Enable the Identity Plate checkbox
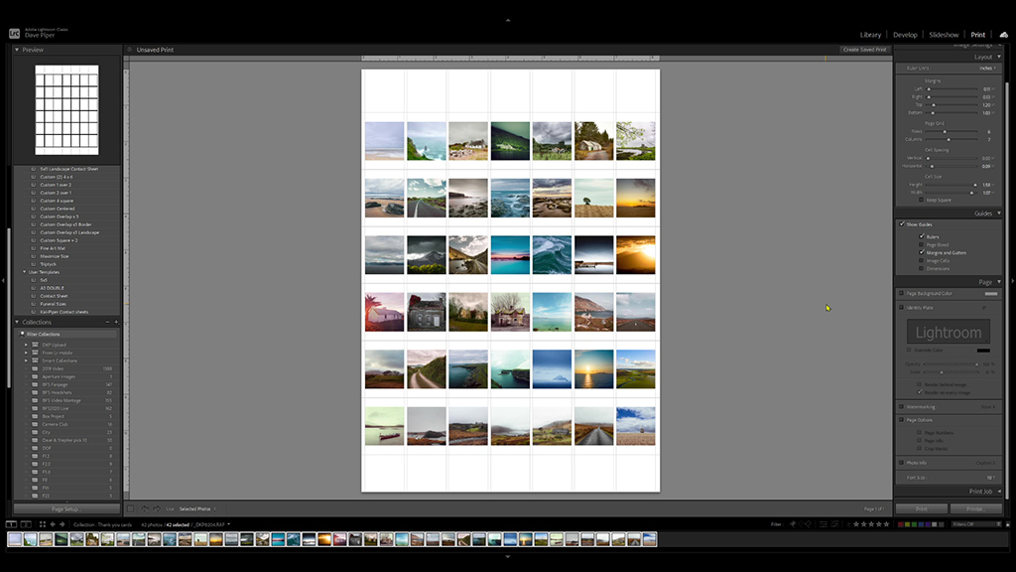 pos(901,308)
